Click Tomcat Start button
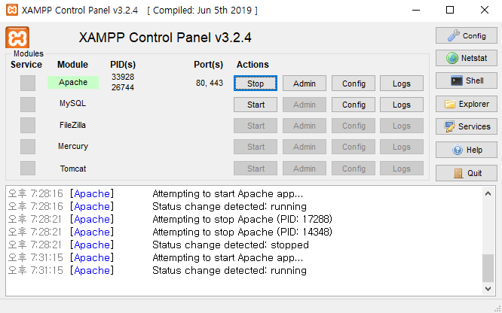This screenshot has width=502, height=313. pyautogui.click(x=256, y=169)
